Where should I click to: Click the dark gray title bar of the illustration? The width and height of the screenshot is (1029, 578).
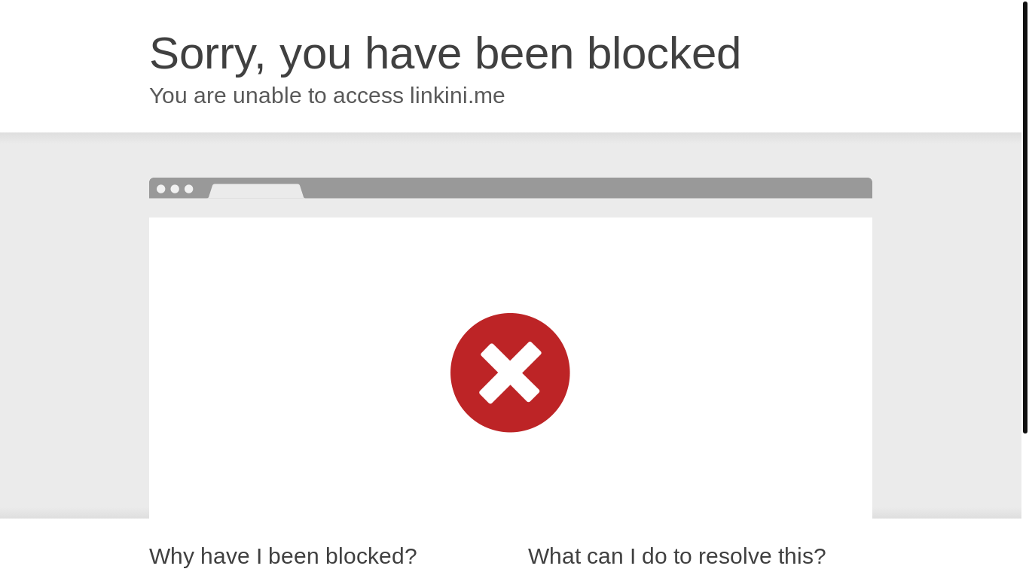pyautogui.click(x=588, y=187)
